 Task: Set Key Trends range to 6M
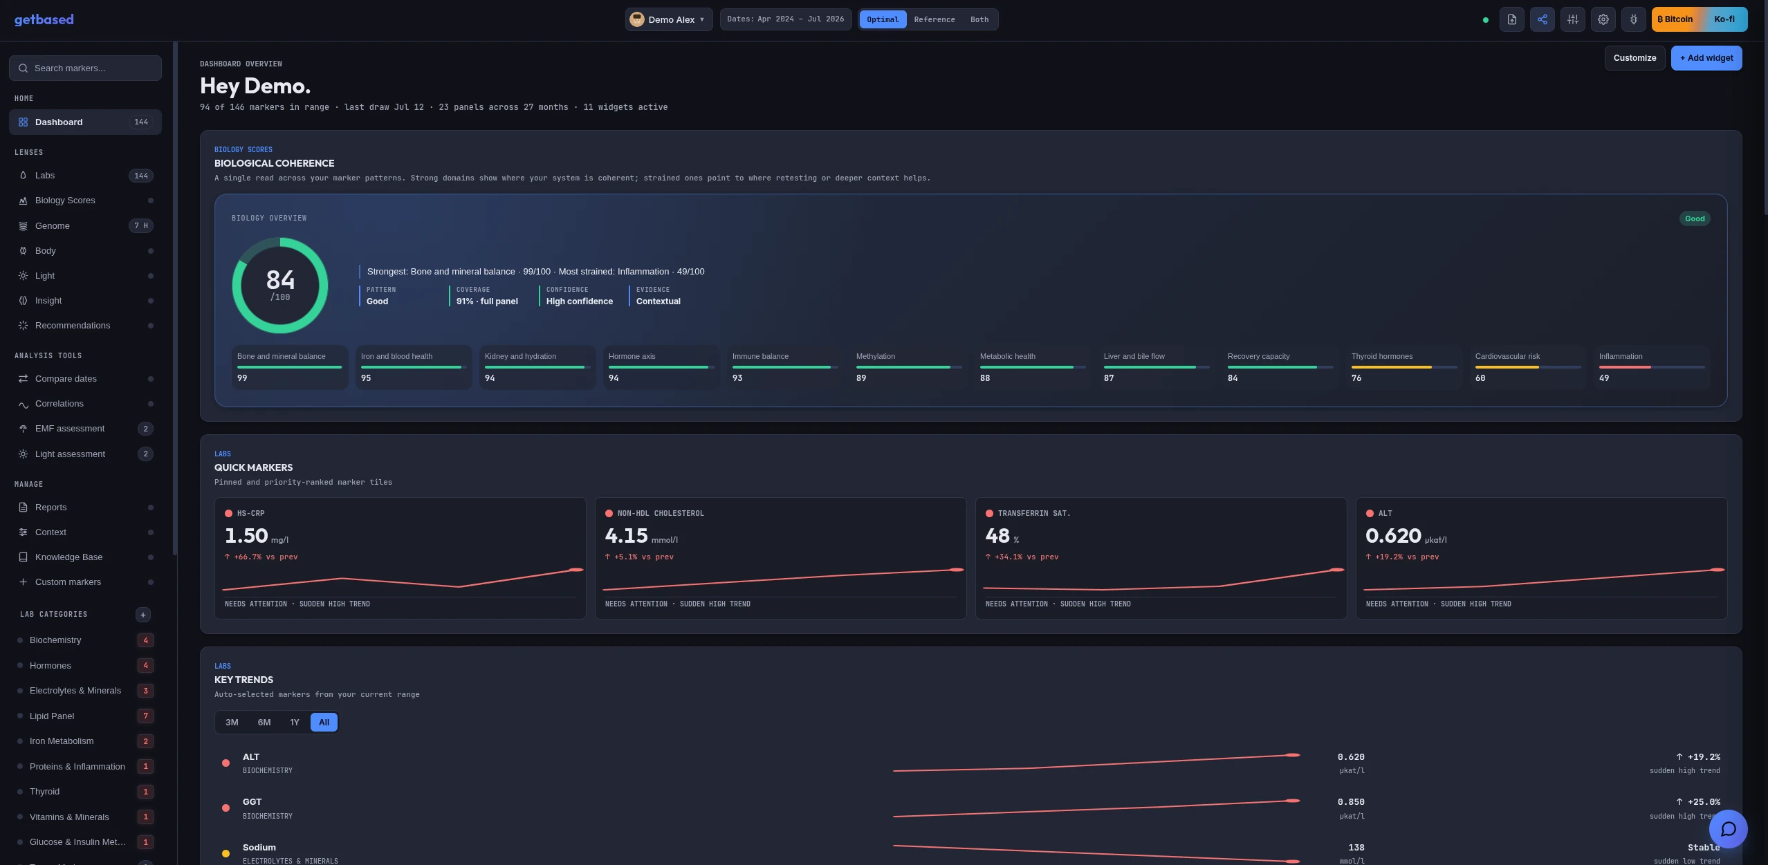point(264,723)
